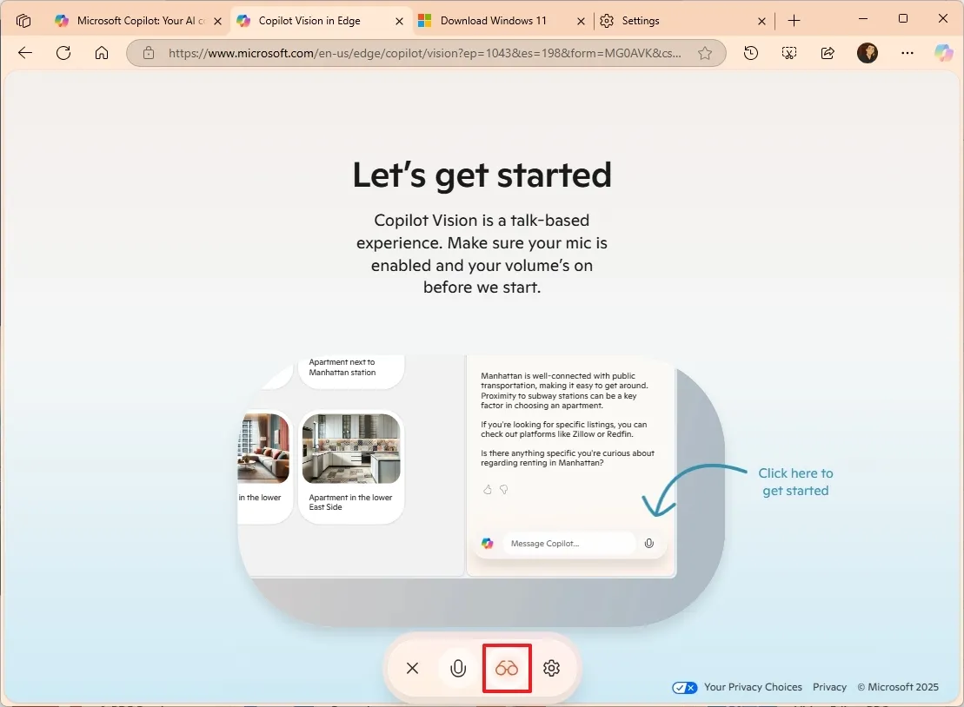Image resolution: width=964 pixels, height=707 pixels.
Task: Switch to the Download Windows 11 tab
Action: [x=495, y=19]
